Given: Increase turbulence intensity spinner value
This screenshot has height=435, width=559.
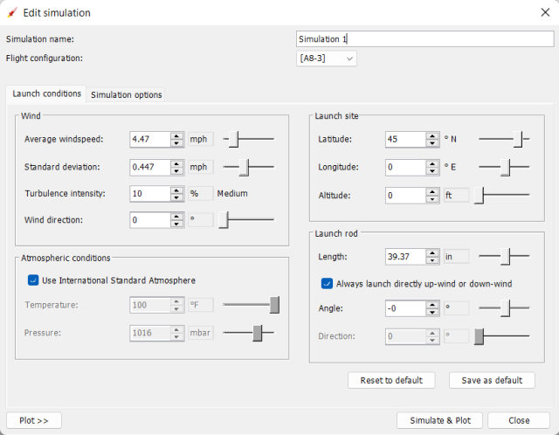Looking at the screenshot, I should click(176, 190).
